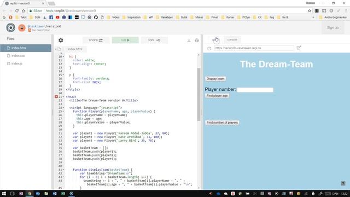Bookmark this page with the star
The width and height of the screenshot is (350, 197).
pos(310,11)
